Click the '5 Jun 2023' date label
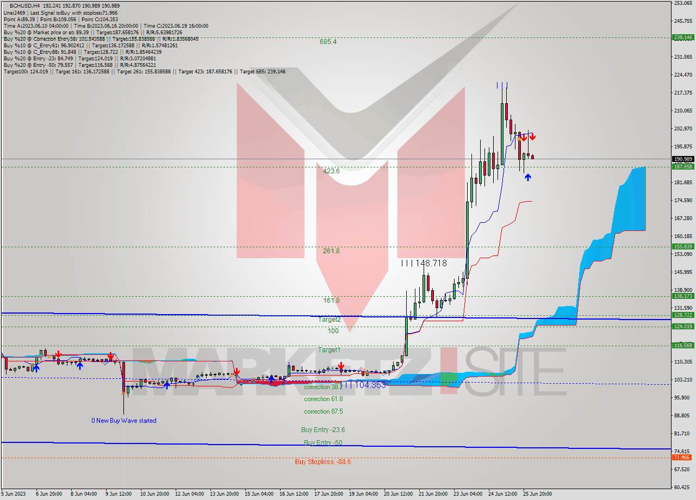 click(x=15, y=494)
